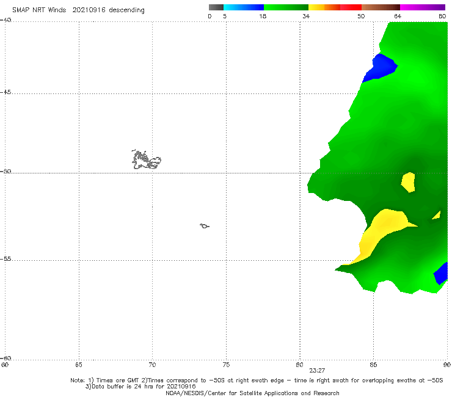Pick the magenta-purple segment of the color bar
This screenshot has width=452, height=397.
tap(423, 7)
